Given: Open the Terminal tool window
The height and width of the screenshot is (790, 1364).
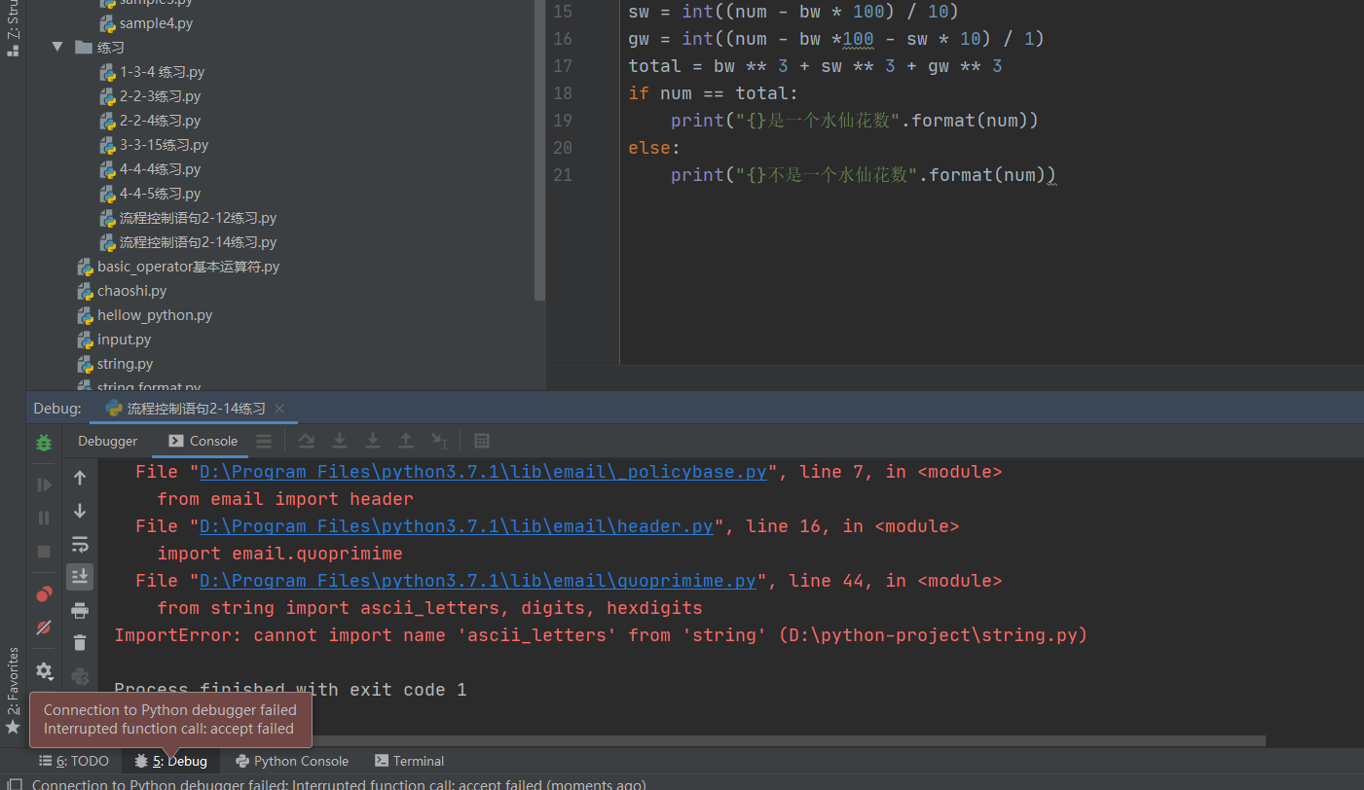Looking at the screenshot, I should [x=409, y=761].
